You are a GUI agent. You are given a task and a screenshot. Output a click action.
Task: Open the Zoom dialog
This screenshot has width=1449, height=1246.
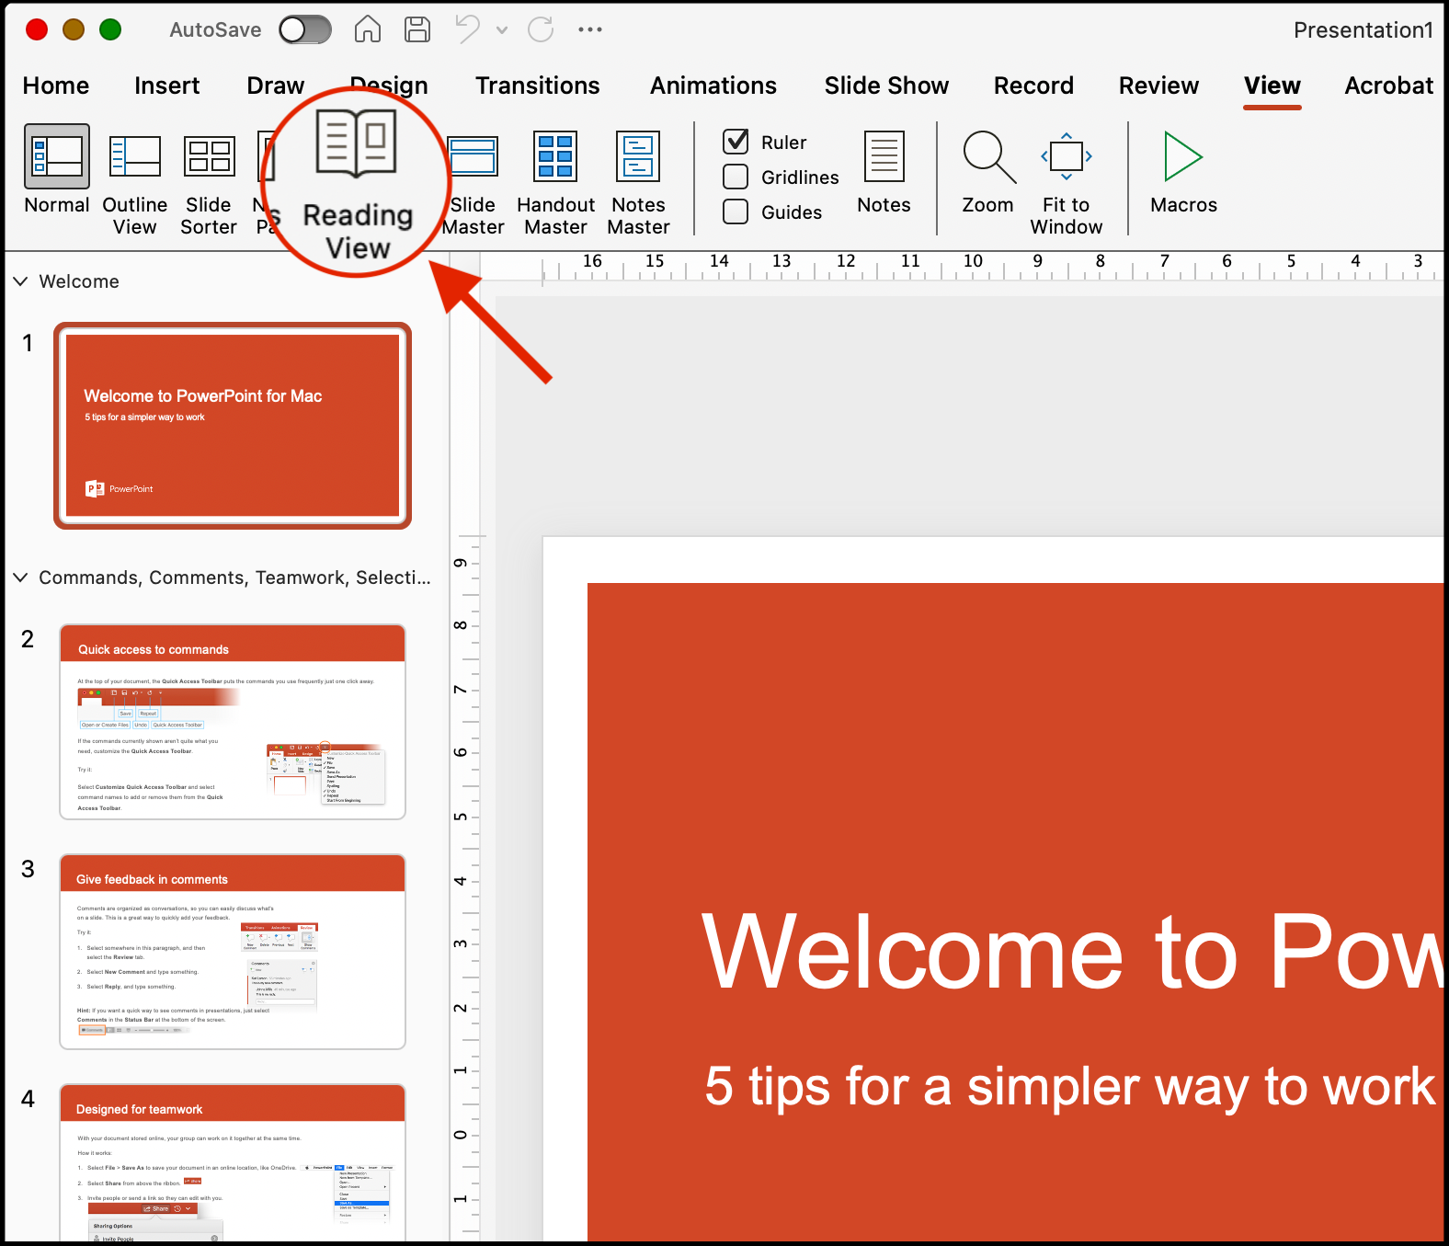click(988, 172)
